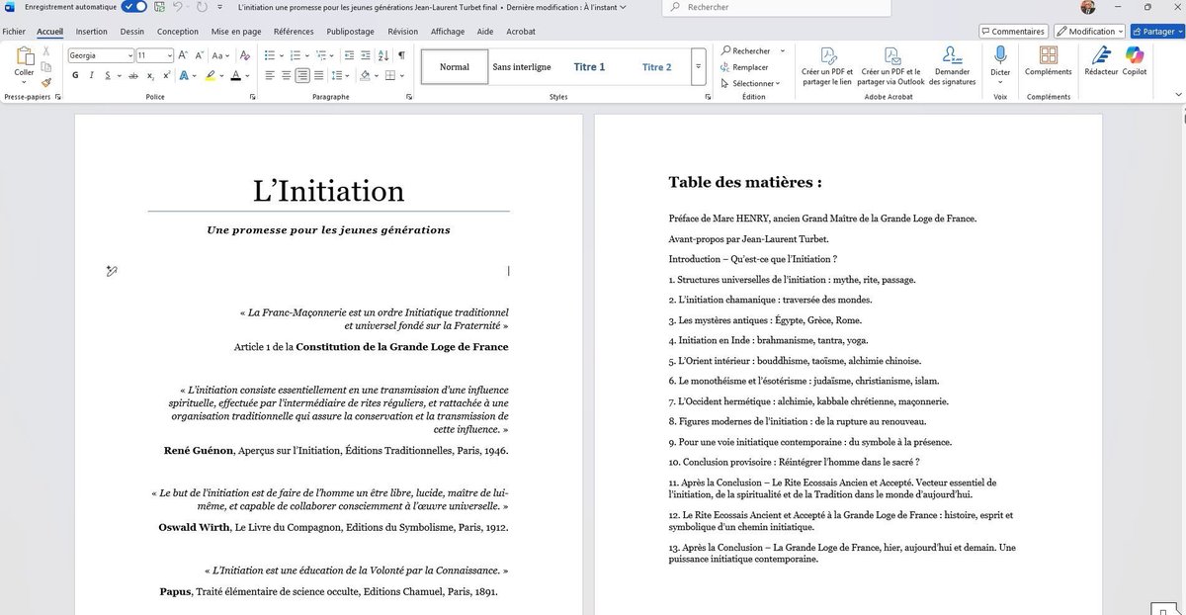Expand the Styles gallery

pyautogui.click(x=699, y=66)
